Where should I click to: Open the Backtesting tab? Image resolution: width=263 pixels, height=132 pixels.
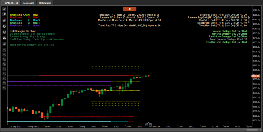28,3
